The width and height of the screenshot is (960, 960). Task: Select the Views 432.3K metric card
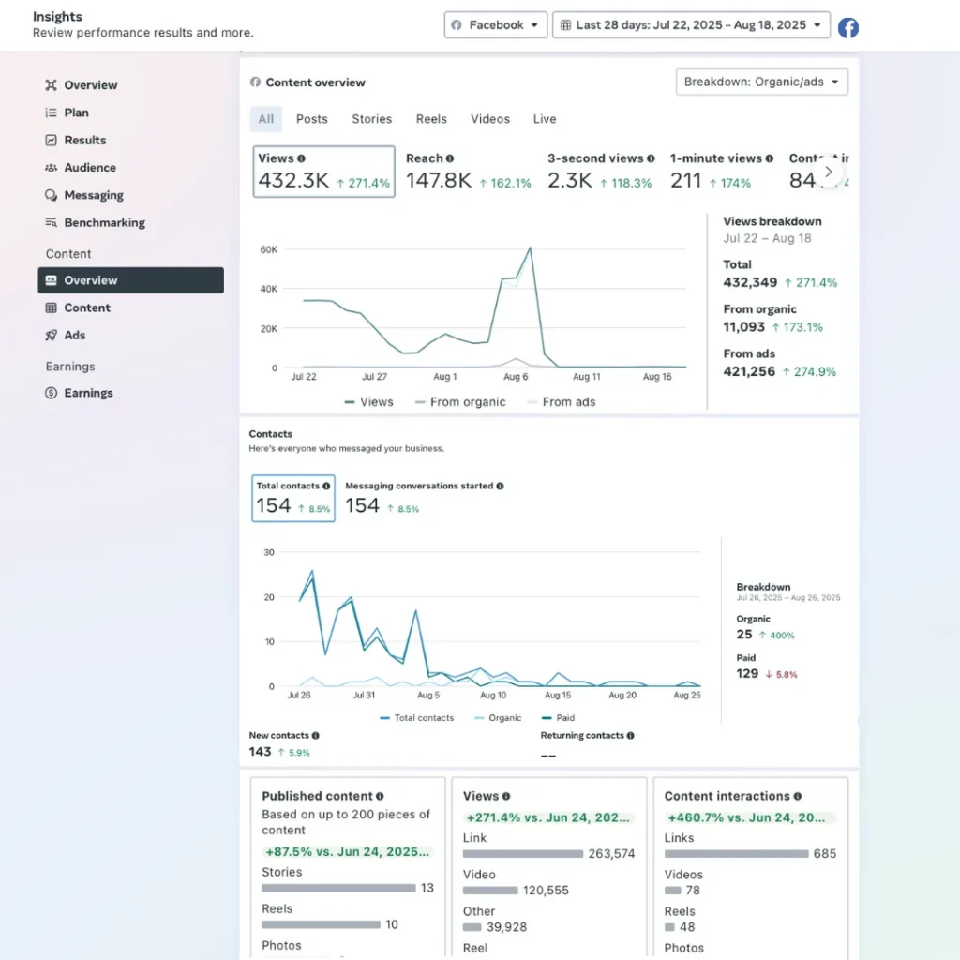pos(323,172)
